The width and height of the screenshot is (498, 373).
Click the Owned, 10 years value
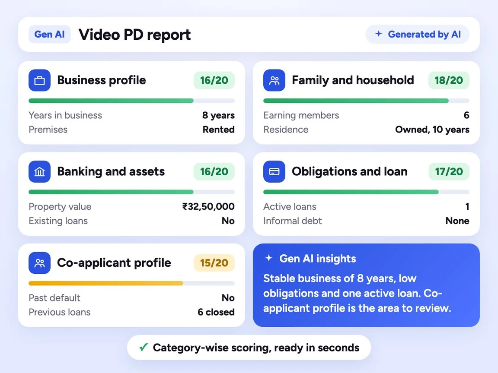(432, 130)
